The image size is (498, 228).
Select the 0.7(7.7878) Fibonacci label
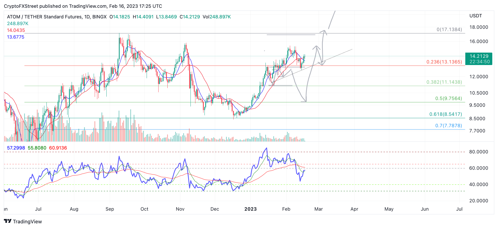click(x=448, y=126)
